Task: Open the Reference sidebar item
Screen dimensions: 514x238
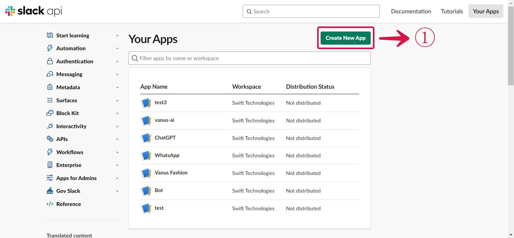Action: coord(69,204)
